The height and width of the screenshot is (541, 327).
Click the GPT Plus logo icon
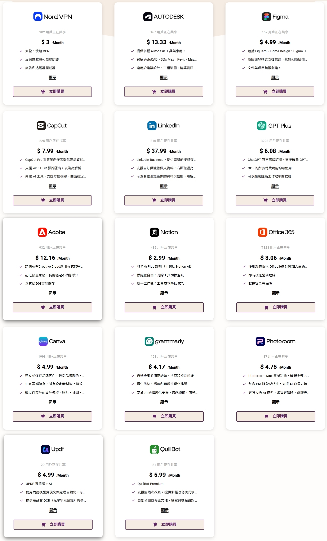click(x=261, y=126)
